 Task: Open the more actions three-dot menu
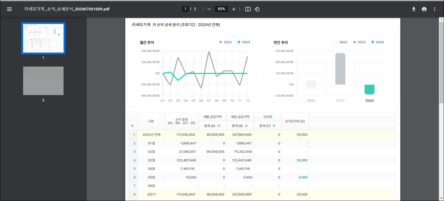(x=435, y=9)
